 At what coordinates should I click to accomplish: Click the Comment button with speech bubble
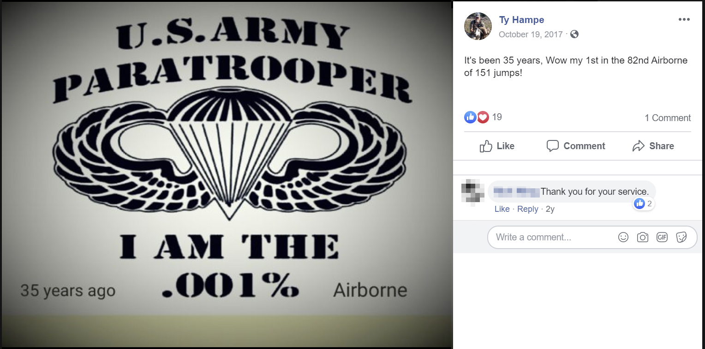[x=576, y=146]
